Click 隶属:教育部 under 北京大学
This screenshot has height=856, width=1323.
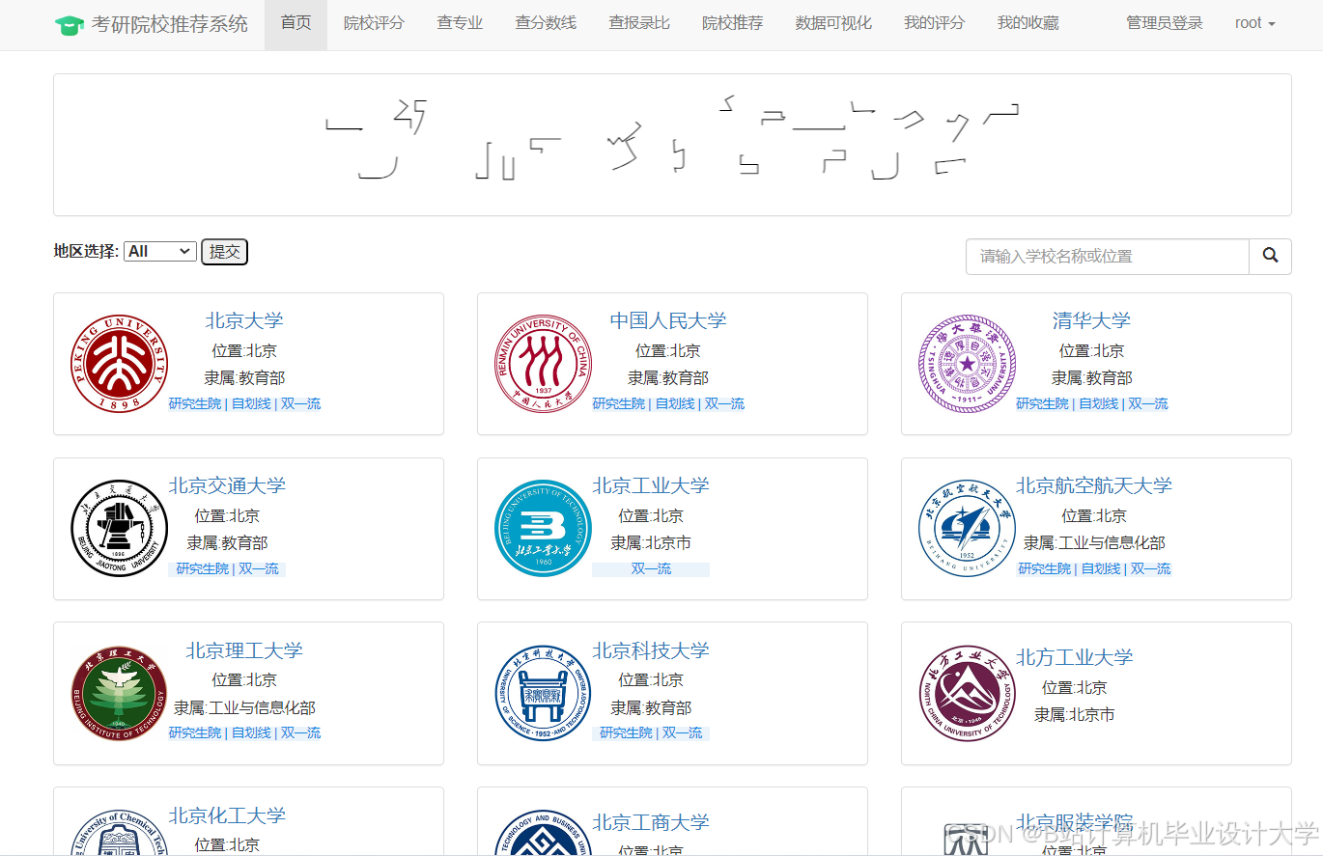click(x=244, y=378)
